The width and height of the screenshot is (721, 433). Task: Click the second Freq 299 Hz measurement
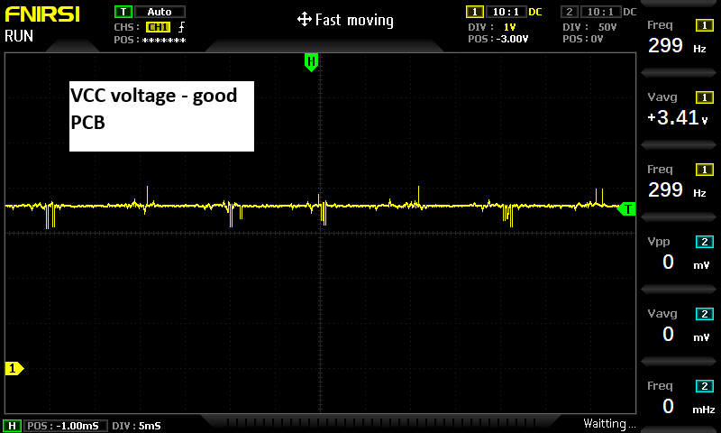coord(679,183)
